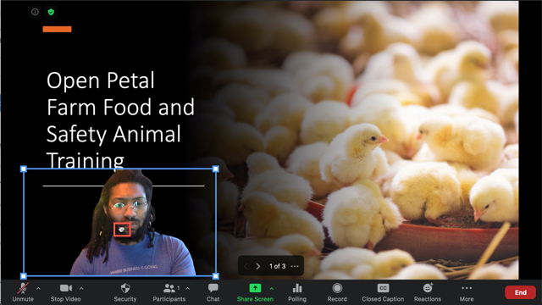Expand video options arrow next to Stop Video
542x305 pixels.
81,288
